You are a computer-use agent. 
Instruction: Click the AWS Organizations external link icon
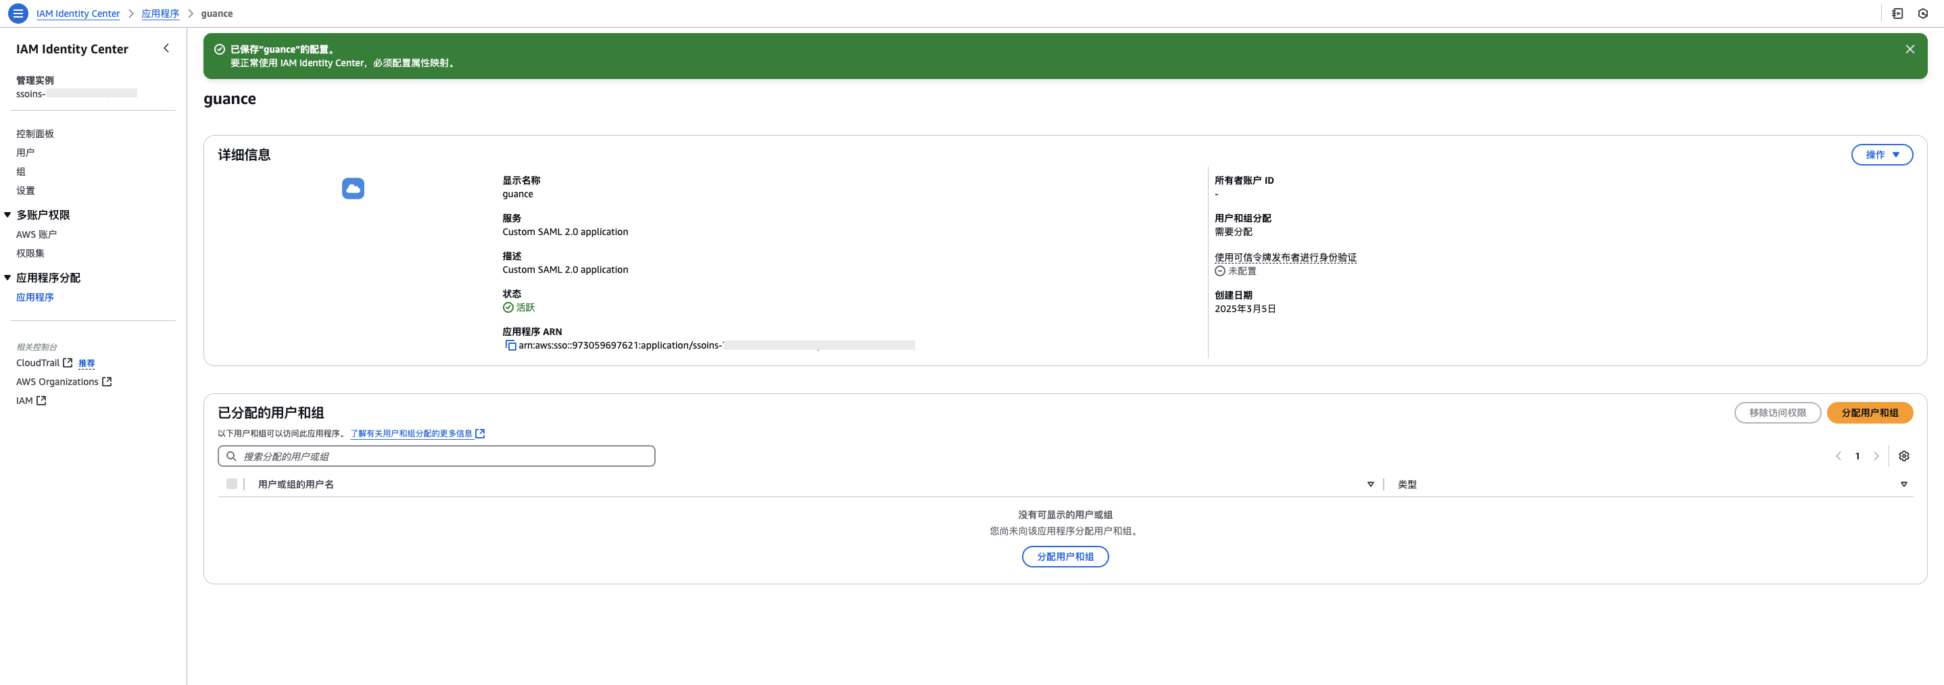107,382
